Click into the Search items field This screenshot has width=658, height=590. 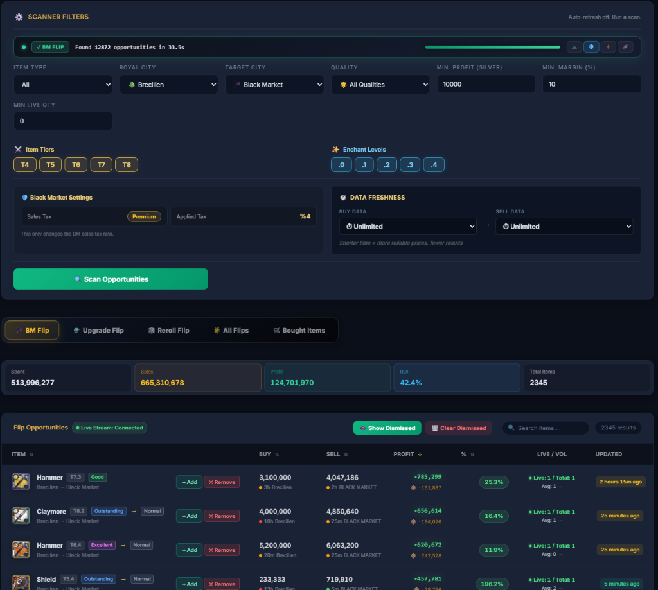[x=546, y=428]
